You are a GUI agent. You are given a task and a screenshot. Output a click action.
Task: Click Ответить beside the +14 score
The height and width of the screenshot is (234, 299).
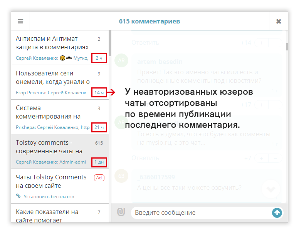pyautogui.click(x=145, y=42)
